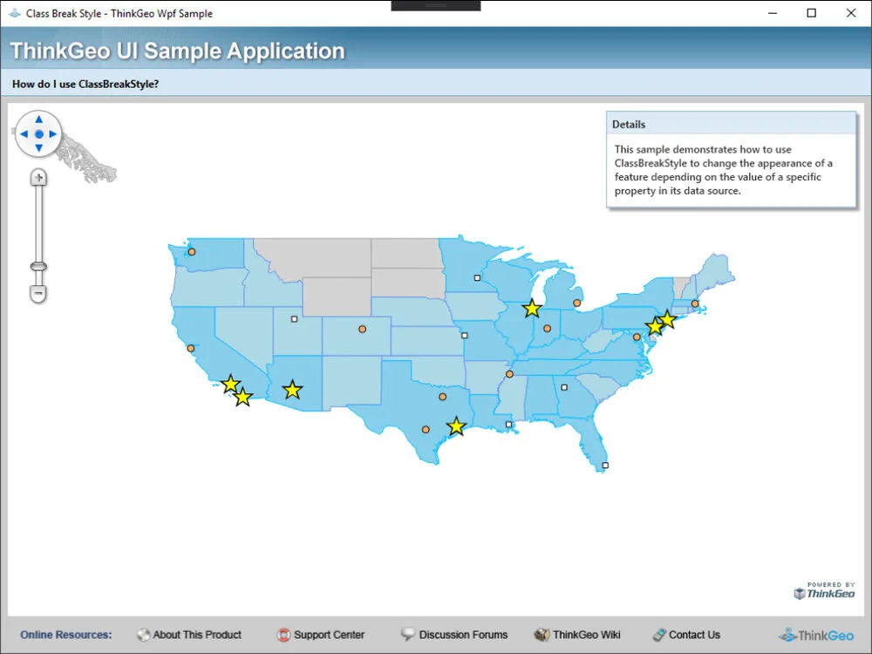
Task: Click the Details description paragraph text
Action: pos(724,170)
